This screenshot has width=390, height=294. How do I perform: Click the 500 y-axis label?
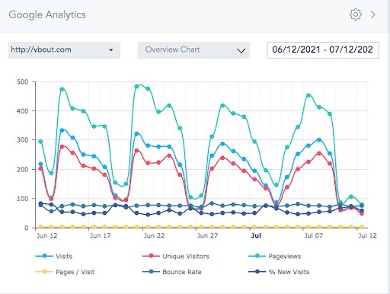pos(23,82)
